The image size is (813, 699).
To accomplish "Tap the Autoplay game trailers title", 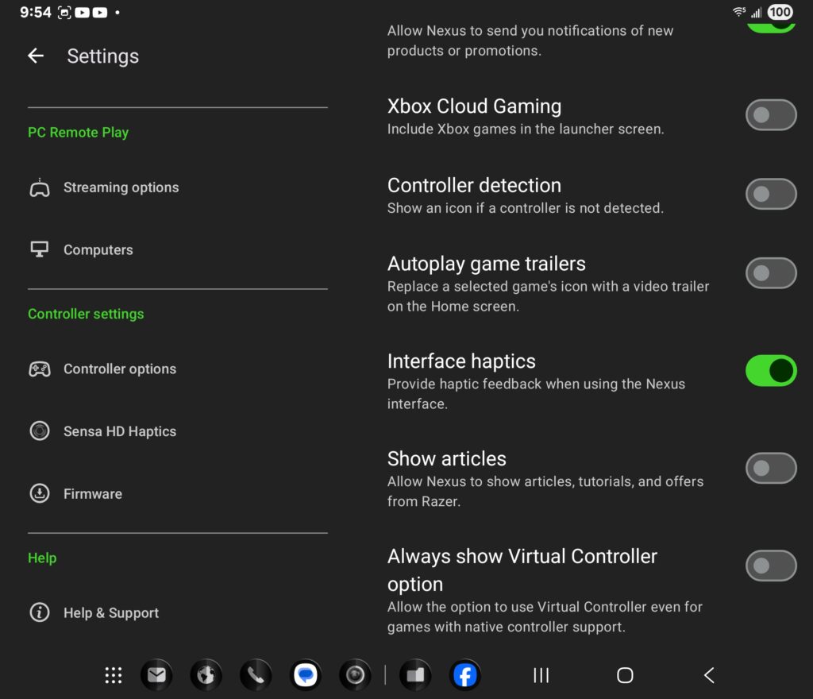I will pyautogui.click(x=487, y=264).
